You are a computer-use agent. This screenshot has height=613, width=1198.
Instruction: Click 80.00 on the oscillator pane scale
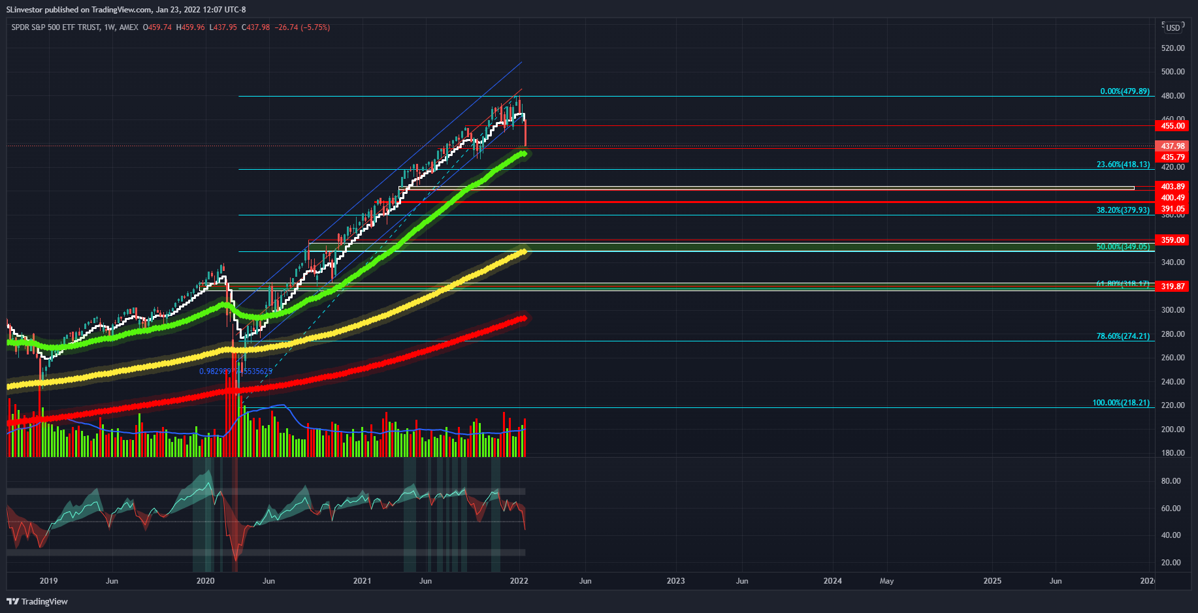1171,481
